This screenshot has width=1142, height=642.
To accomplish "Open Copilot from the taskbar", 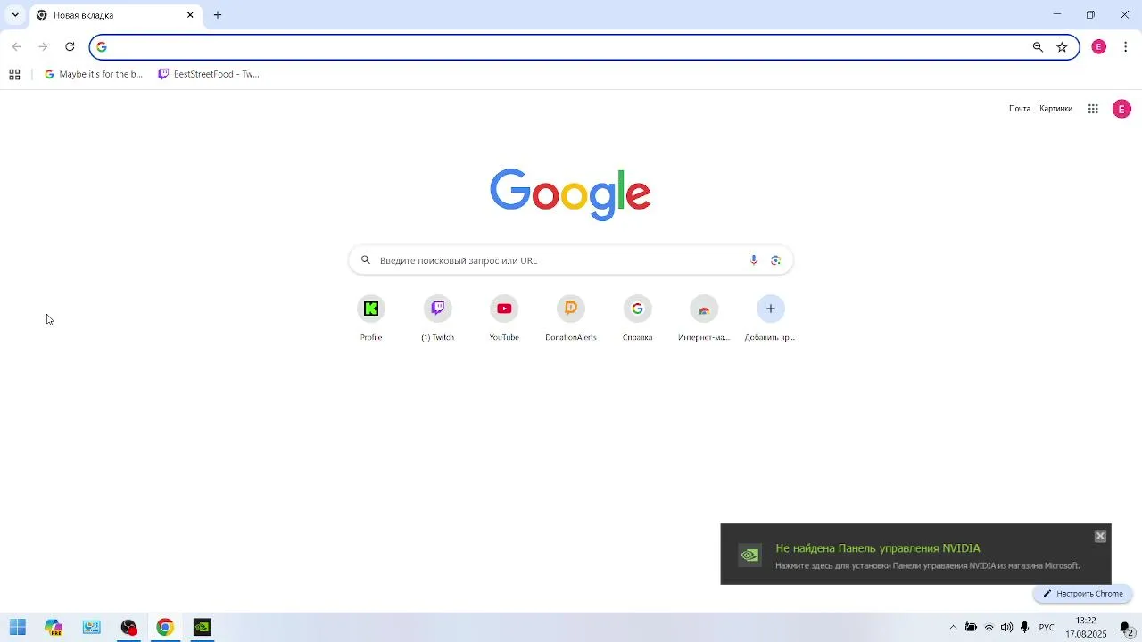I will pos(54,628).
